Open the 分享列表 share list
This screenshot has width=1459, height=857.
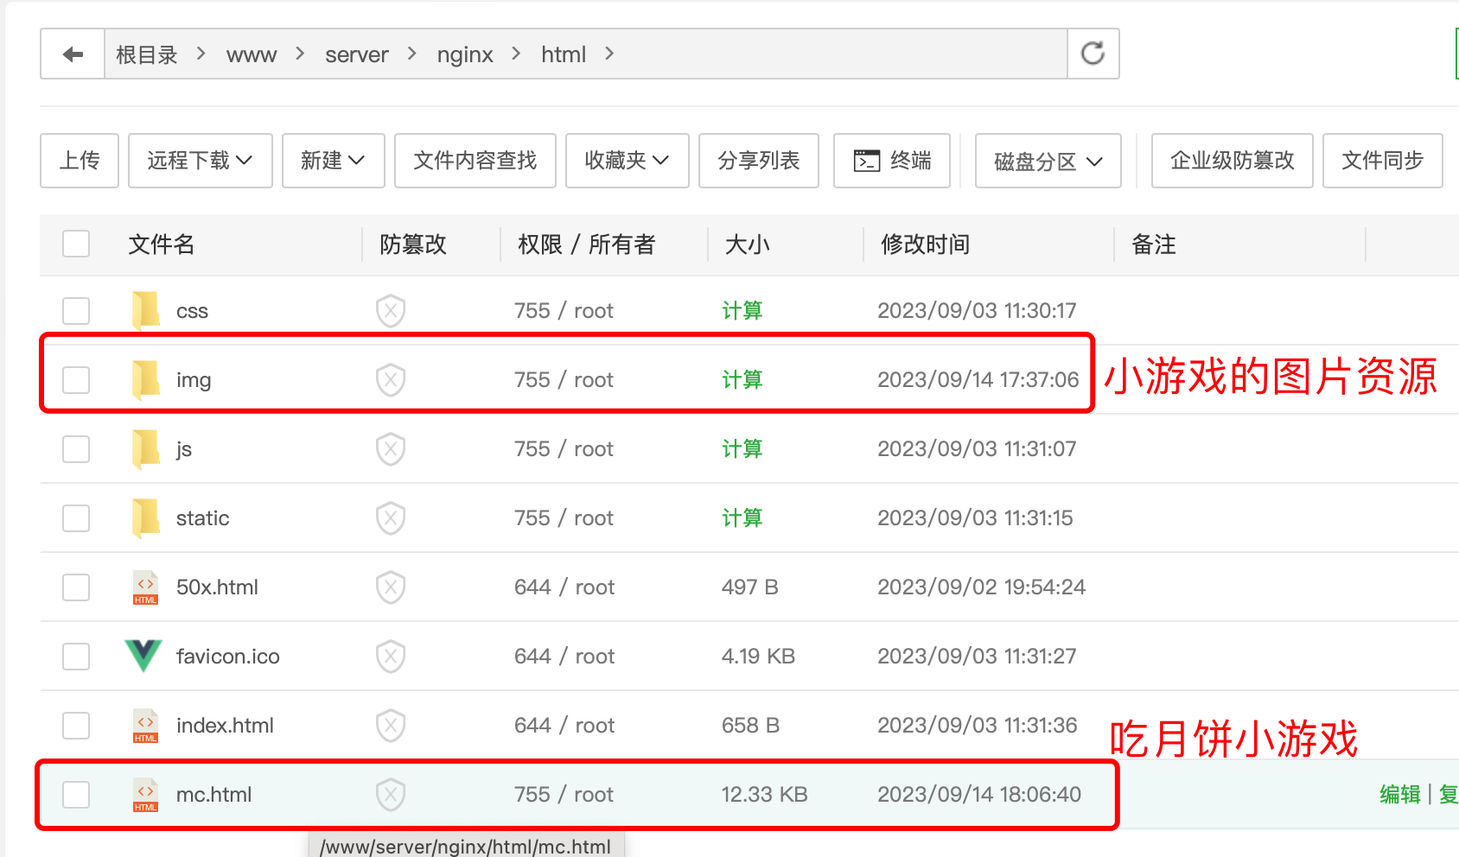pos(759,161)
